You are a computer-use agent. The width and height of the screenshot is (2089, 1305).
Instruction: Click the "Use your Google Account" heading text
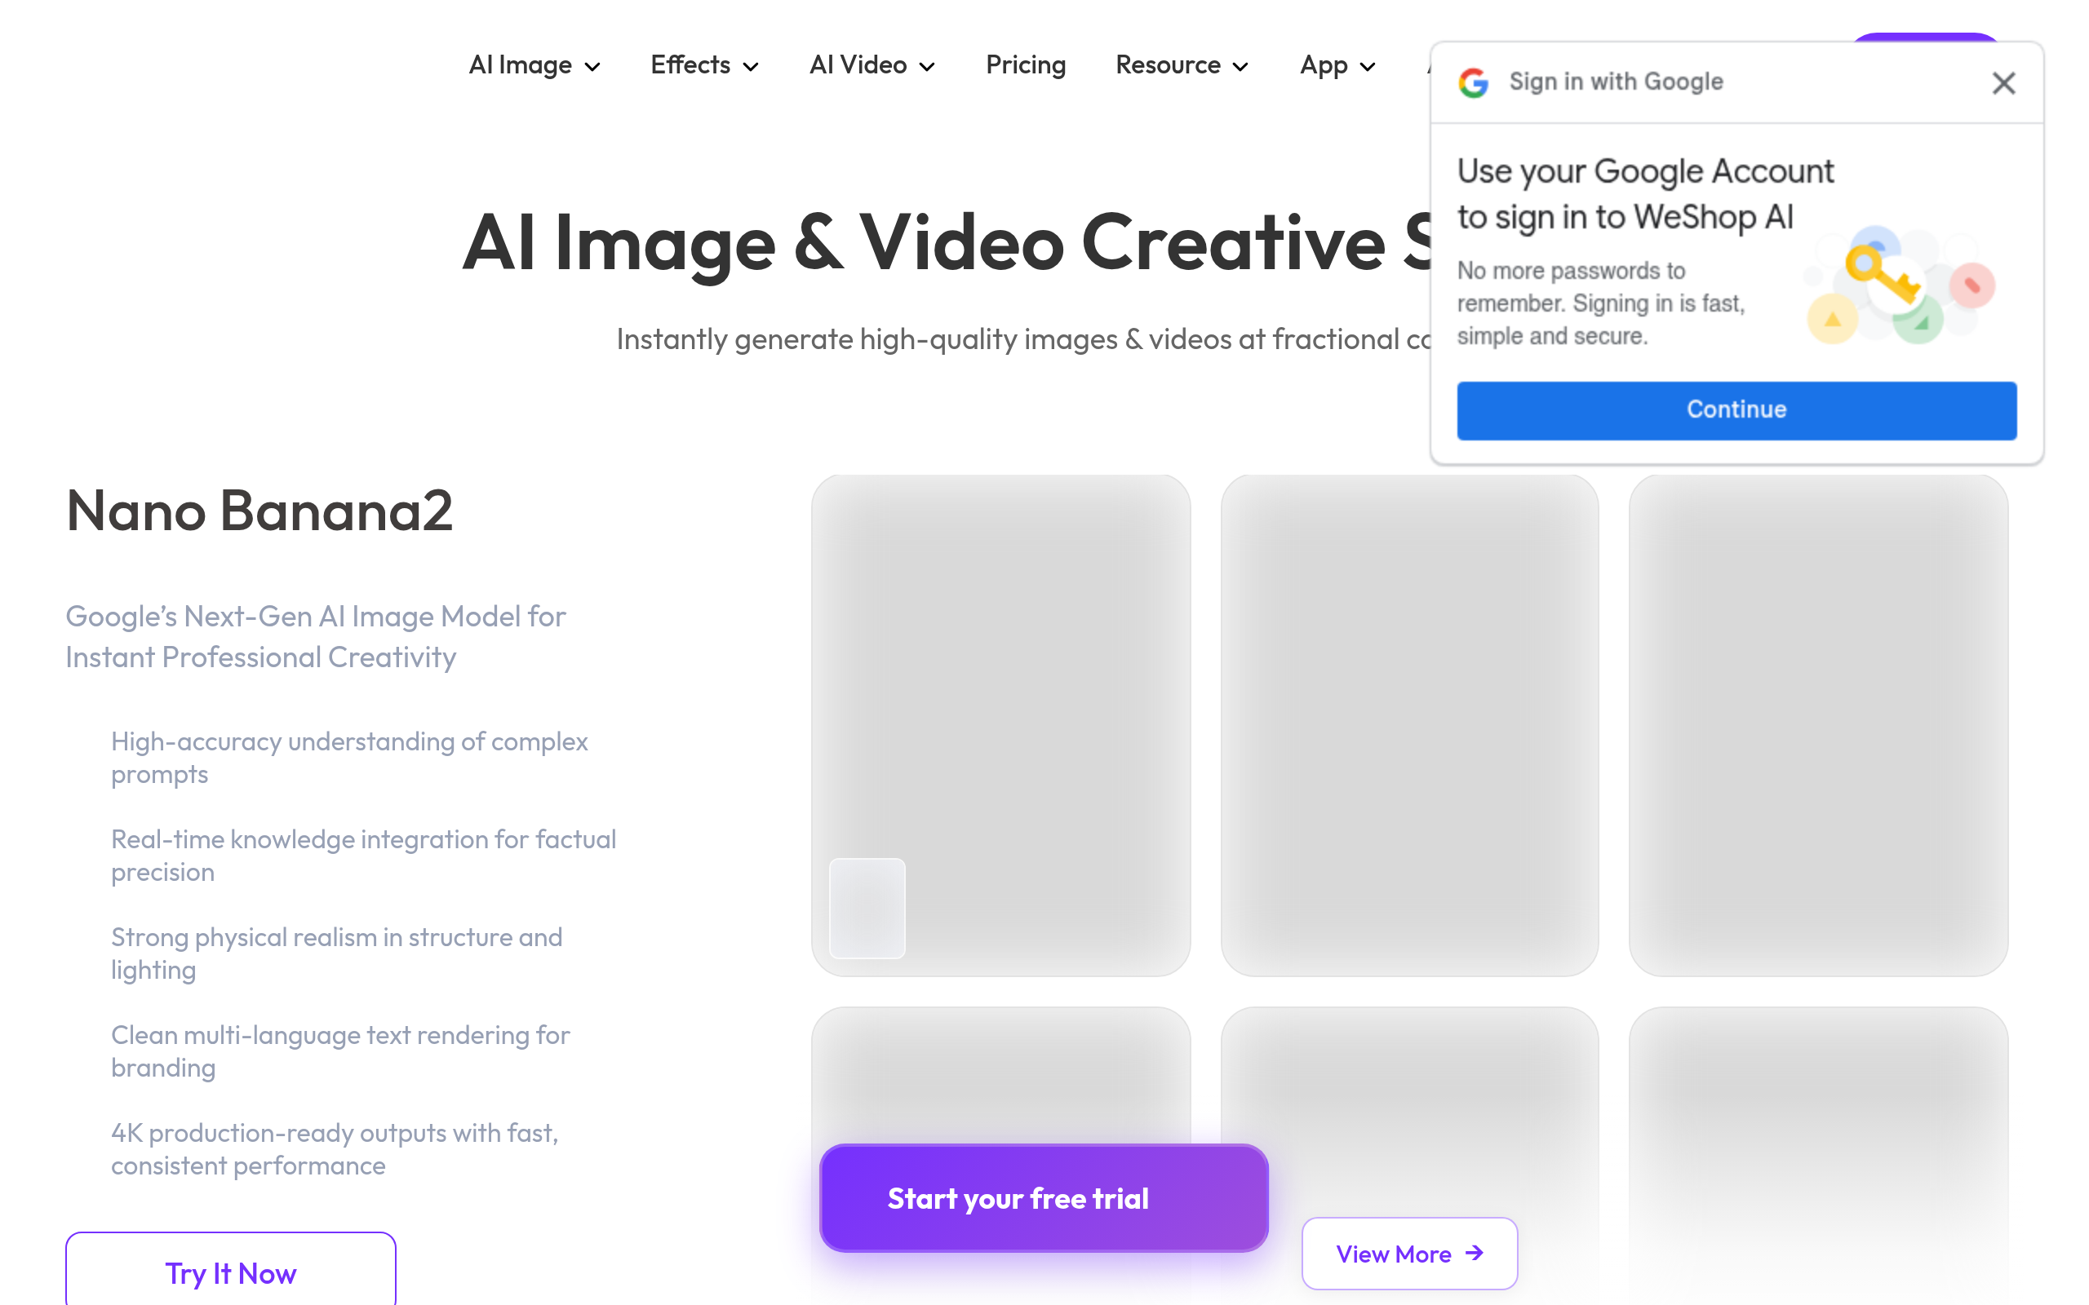[1645, 194]
